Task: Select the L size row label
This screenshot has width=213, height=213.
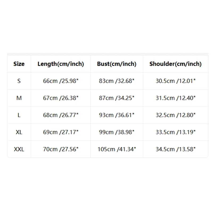Action: [19, 115]
